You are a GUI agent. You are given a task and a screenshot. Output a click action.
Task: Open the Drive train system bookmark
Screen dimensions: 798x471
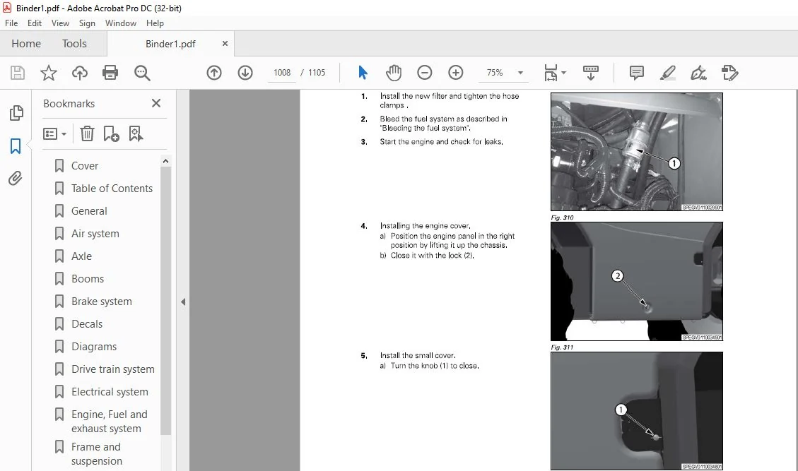112,369
